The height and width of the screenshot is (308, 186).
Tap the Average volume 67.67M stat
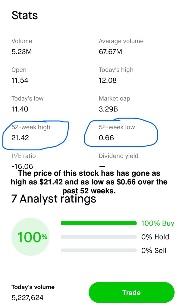(x=110, y=52)
